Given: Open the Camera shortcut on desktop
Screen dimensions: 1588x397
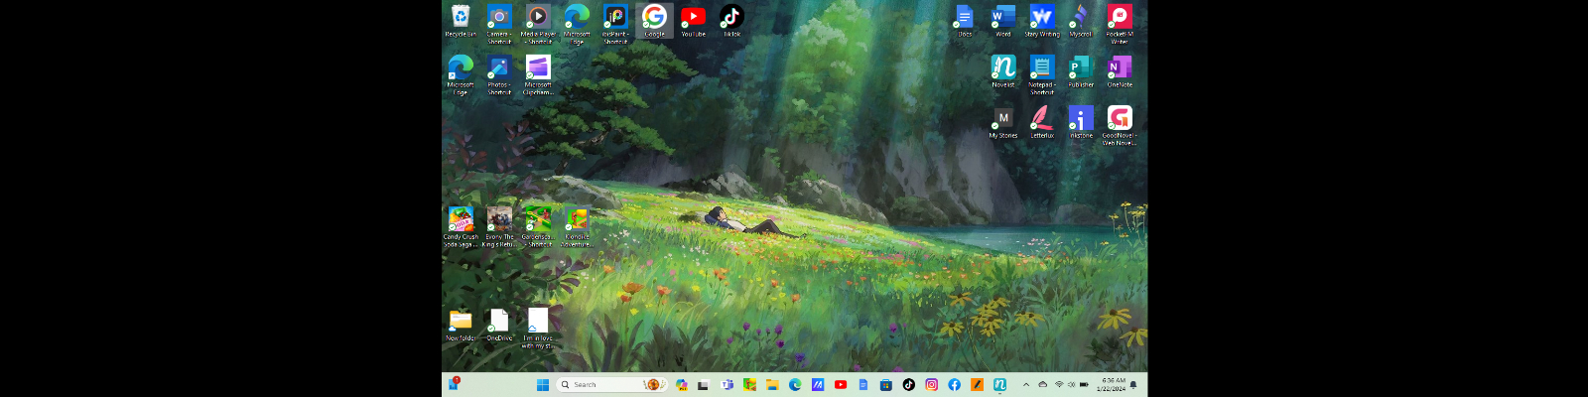Looking at the screenshot, I should [x=499, y=24].
